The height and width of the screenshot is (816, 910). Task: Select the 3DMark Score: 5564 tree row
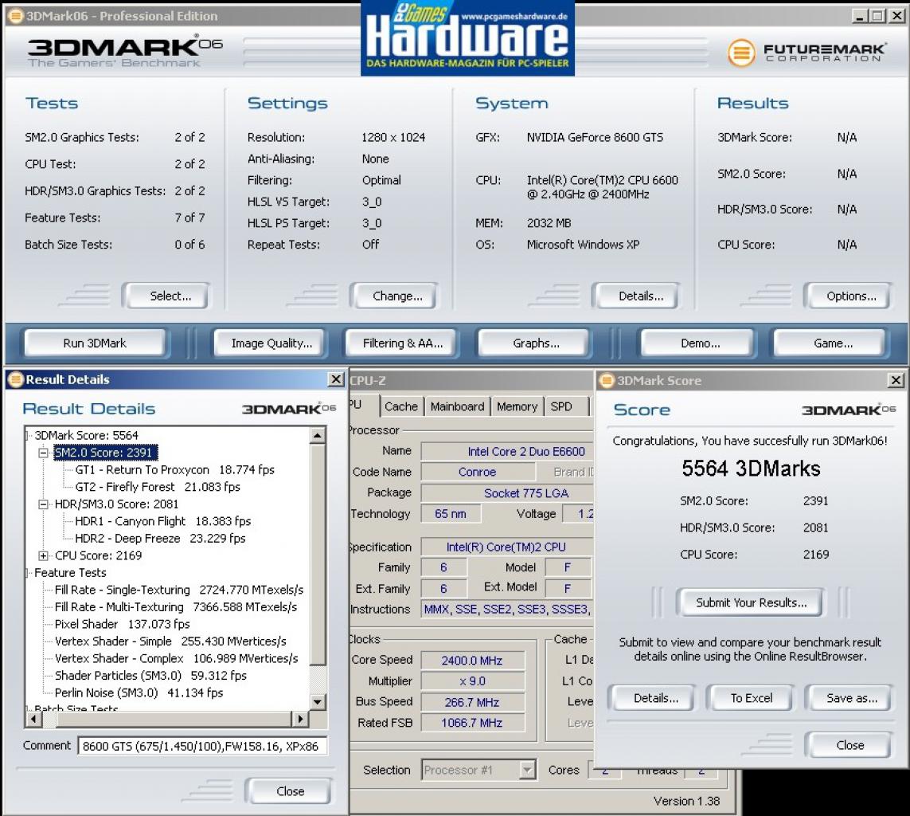pyautogui.click(x=87, y=435)
